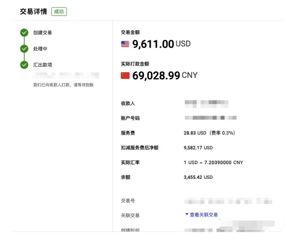Click the 交易号 label
The width and height of the screenshot is (304, 242).
pyautogui.click(x=128, y=201)
